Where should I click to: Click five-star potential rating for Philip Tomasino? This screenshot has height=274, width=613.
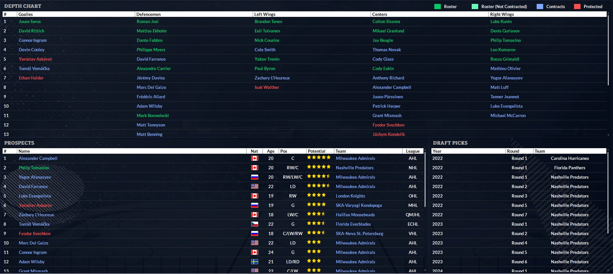point(318,167)
